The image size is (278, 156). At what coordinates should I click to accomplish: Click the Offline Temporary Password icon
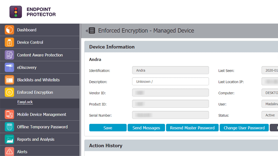pyautogui.click(x=9, y=127)
